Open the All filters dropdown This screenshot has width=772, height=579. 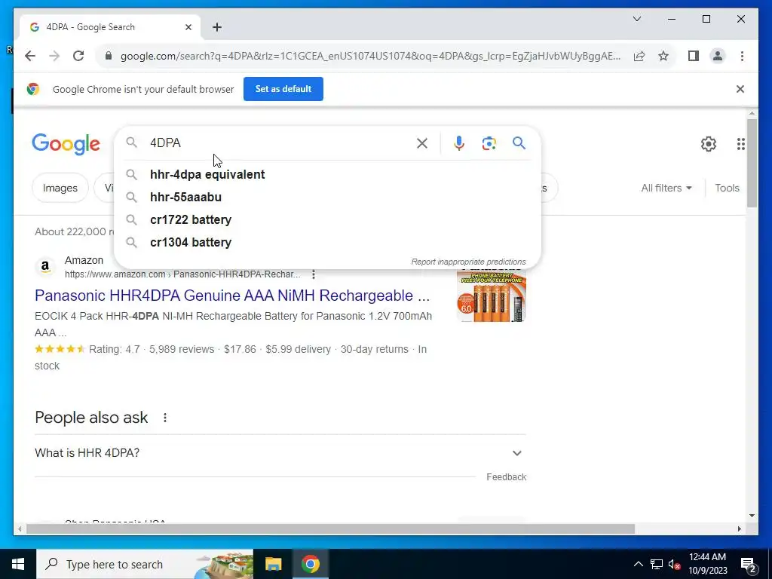click(666, 188)
